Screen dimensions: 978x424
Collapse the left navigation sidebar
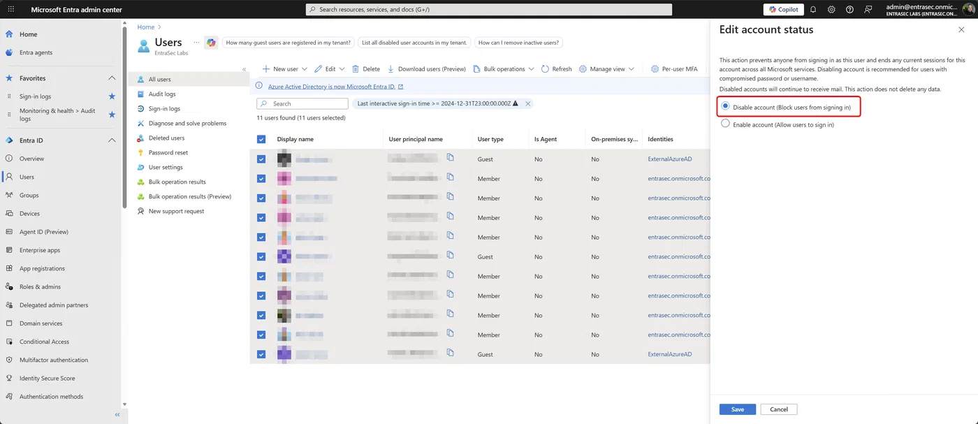point(117,415)
